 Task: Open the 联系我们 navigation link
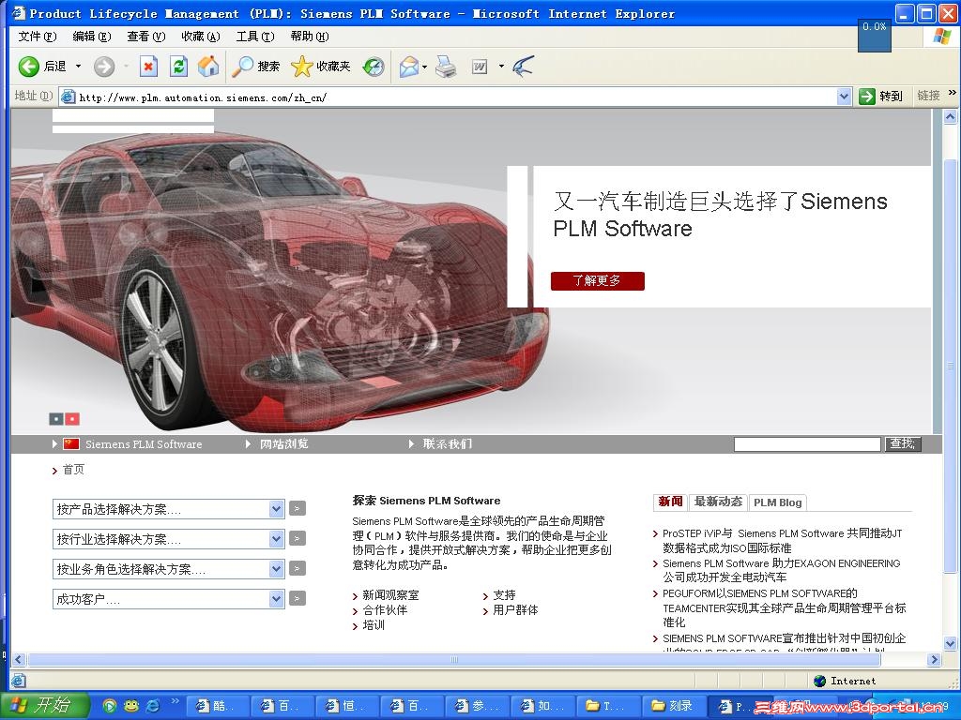[x=448, y=443]
